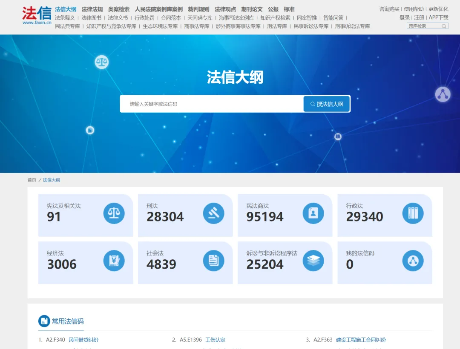Click the floating scales icon in banner
460x349 pixels.
(x=101, y=62)
